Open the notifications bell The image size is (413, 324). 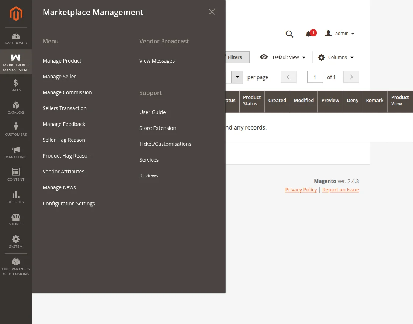pos(309,34)
